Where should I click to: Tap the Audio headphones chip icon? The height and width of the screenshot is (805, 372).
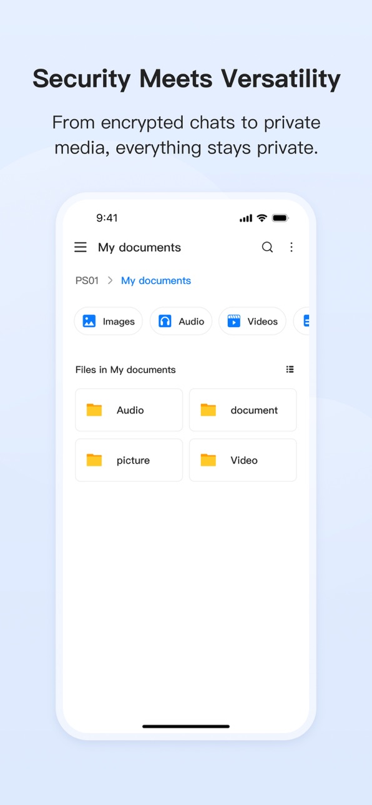point(165,321)
